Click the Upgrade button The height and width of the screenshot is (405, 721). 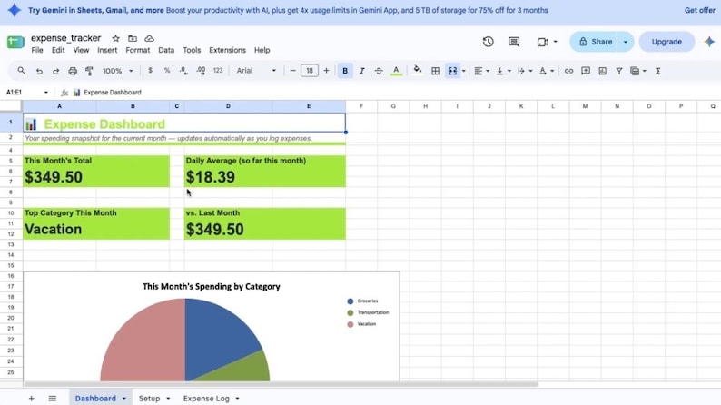[667, 42]
